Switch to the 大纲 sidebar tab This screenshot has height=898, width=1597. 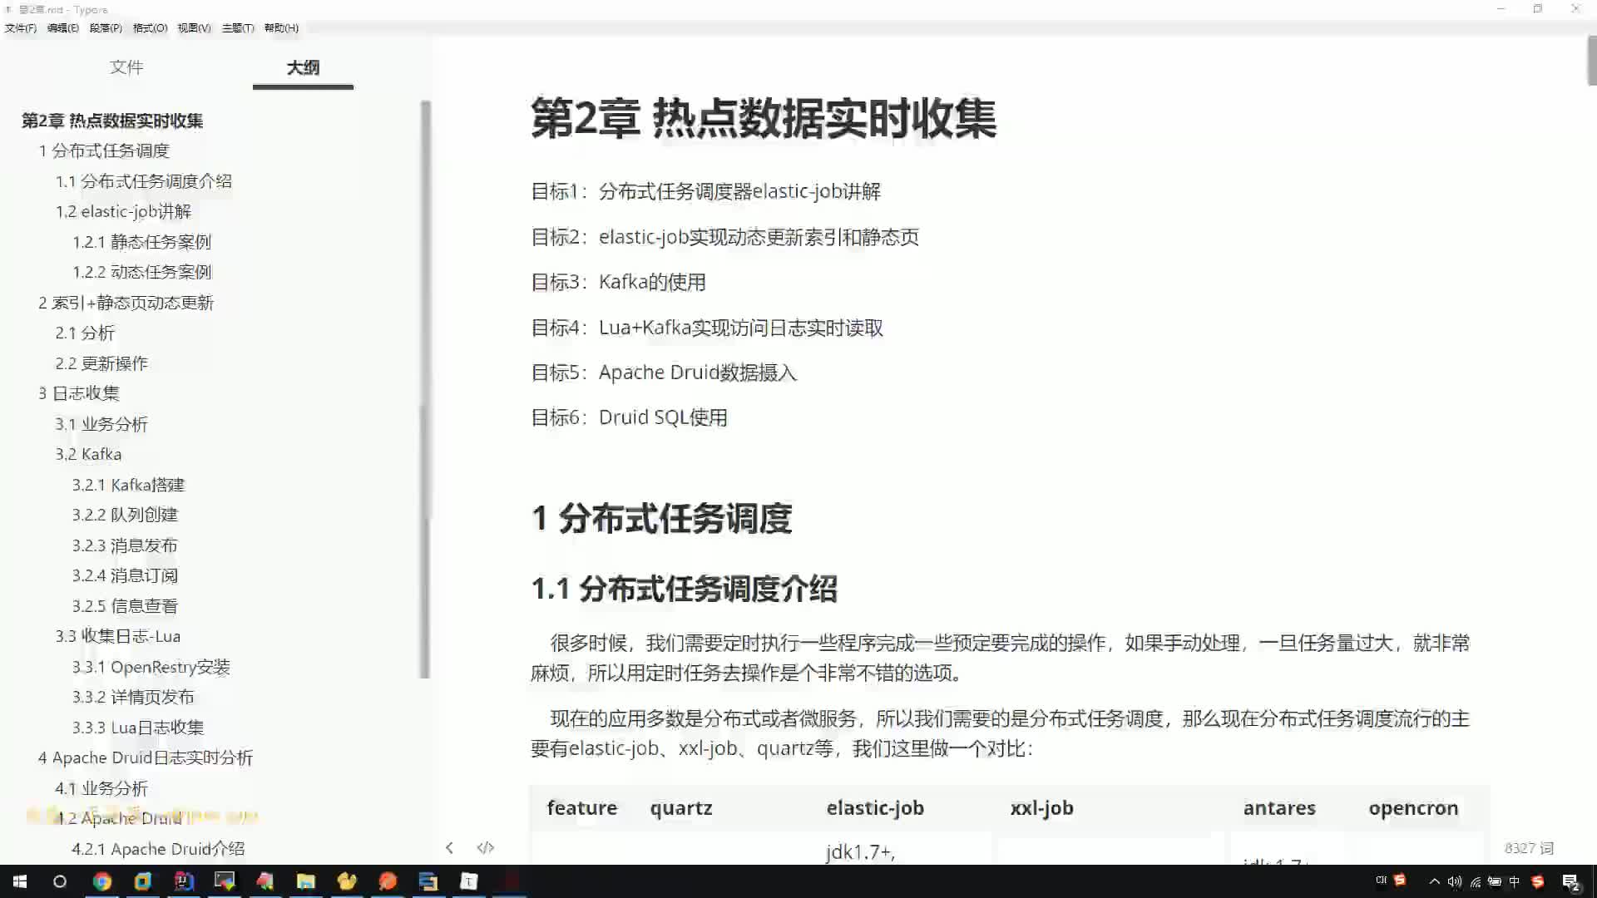click(x=303, y=67)
